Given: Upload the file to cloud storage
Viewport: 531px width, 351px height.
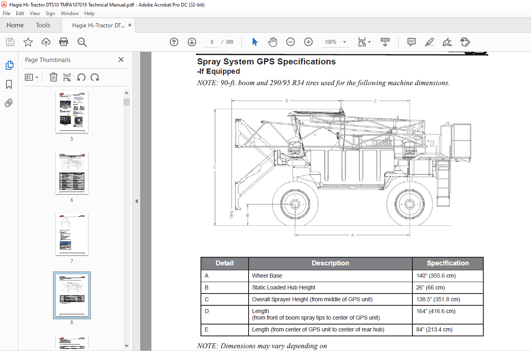Looking at the screenshot, I should coord(46,42).
